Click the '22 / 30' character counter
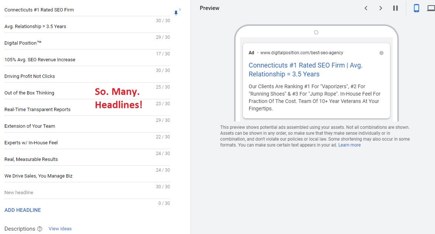 (163, 137)
